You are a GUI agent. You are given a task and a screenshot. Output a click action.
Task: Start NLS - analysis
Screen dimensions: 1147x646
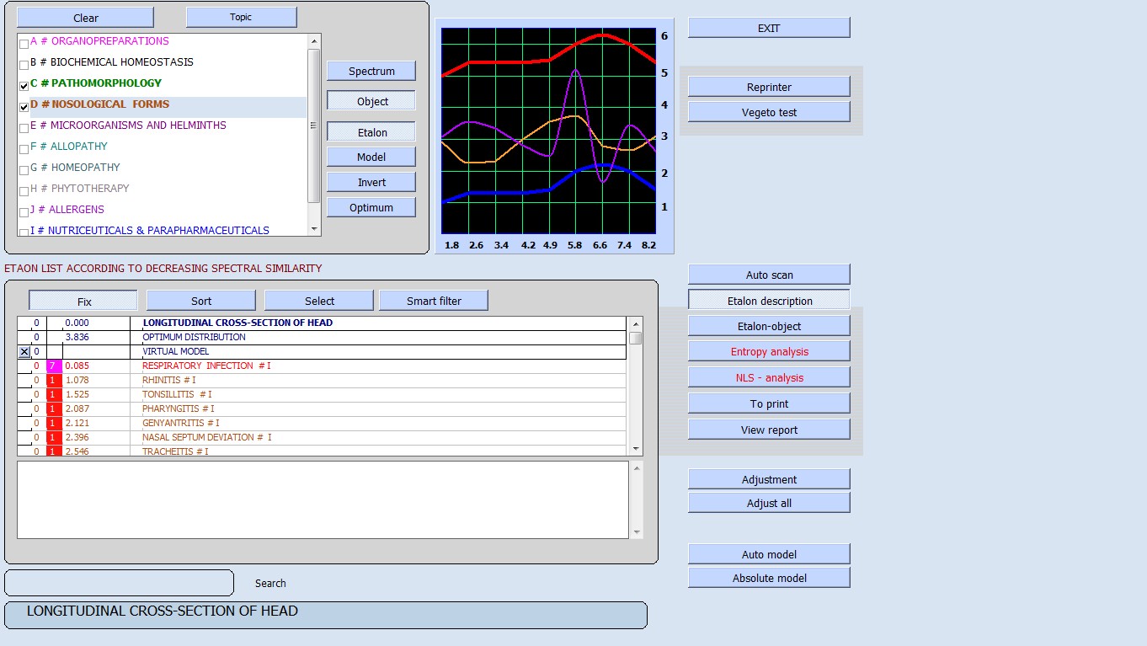point(769,377)
